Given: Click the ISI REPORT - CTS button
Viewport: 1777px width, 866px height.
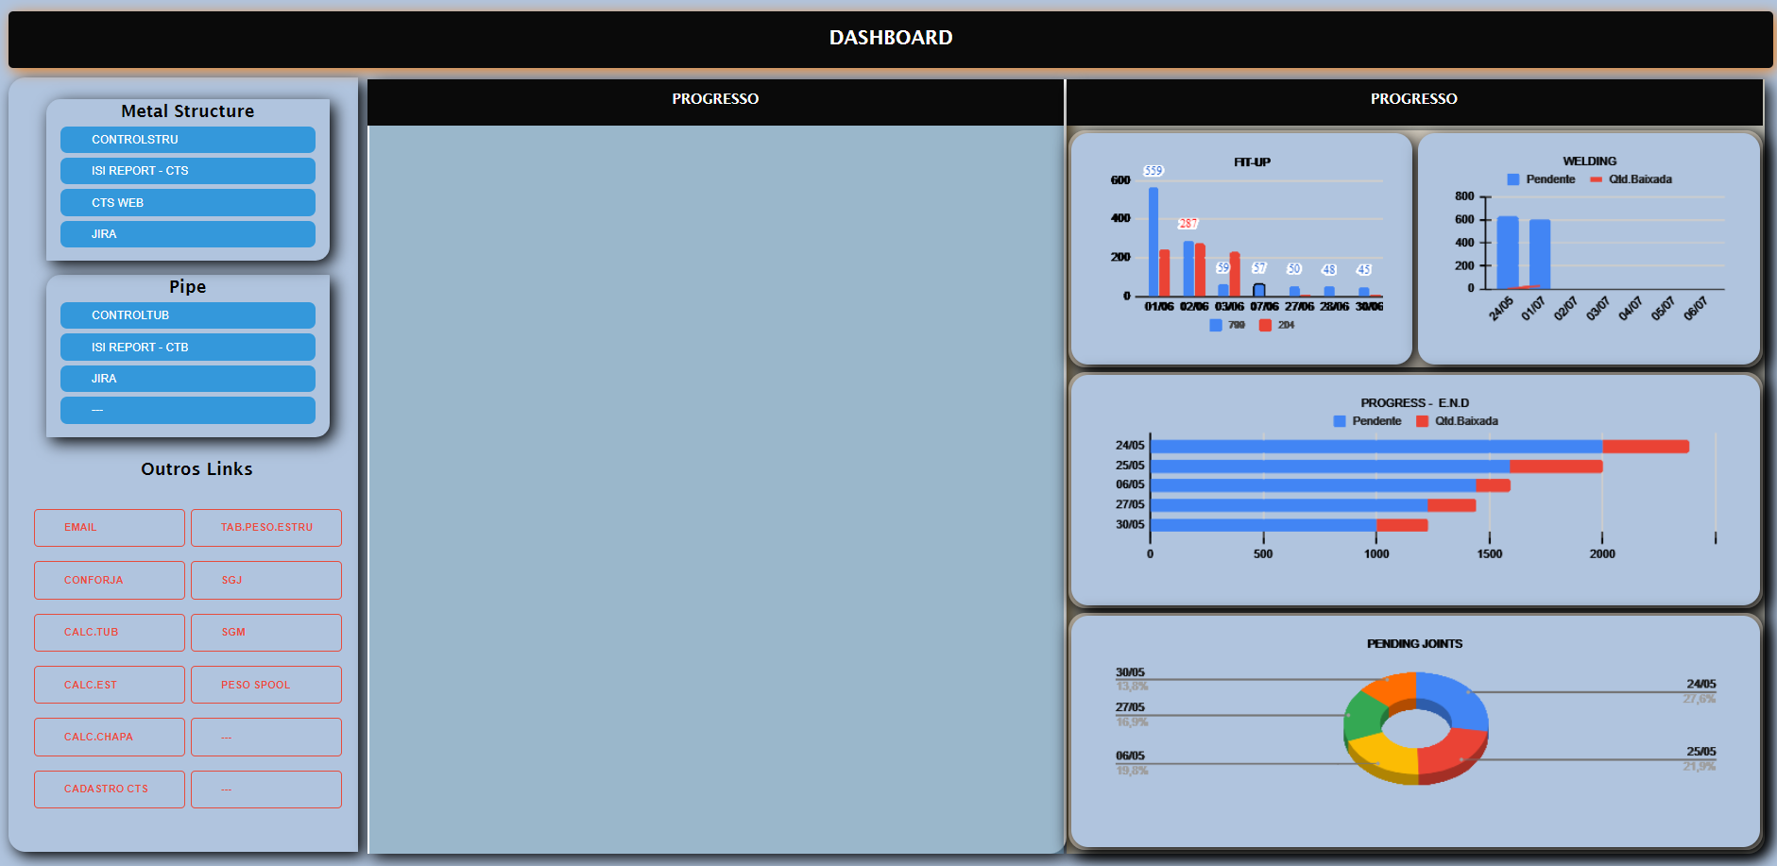Looking at the screenshot, I should pos(187,171).
